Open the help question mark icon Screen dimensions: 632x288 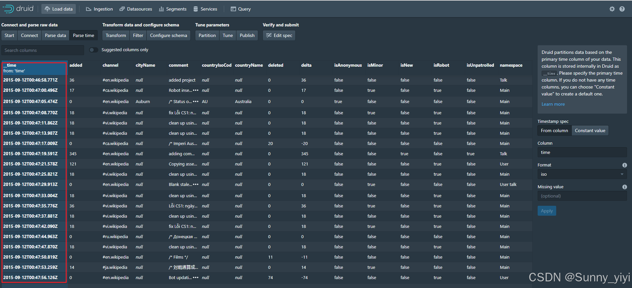tap(622, 9)
